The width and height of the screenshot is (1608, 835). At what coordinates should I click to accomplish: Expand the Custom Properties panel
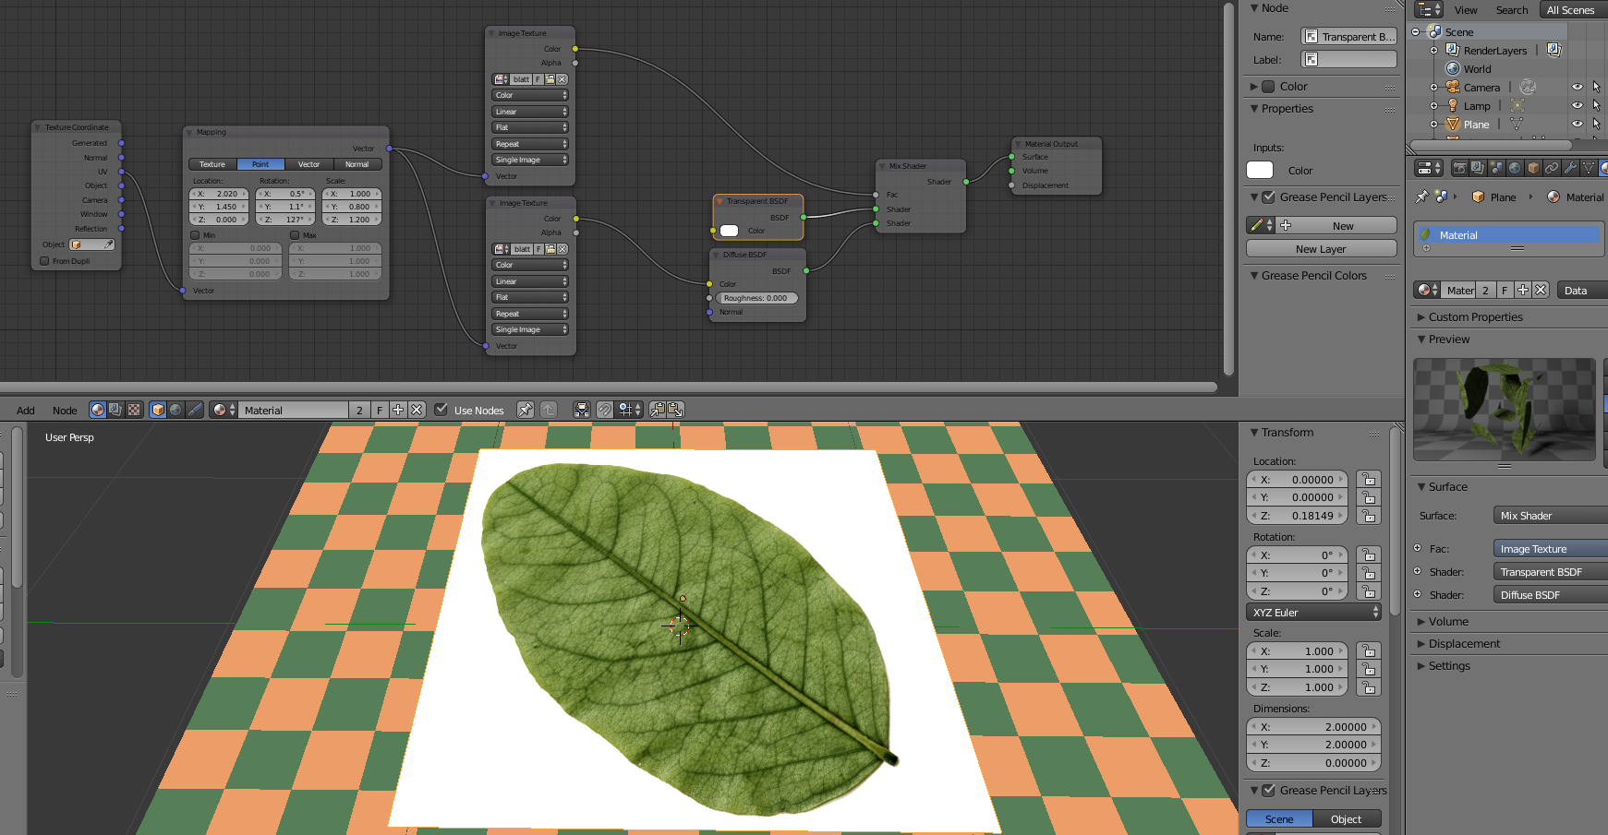(x=1421, y=317)
